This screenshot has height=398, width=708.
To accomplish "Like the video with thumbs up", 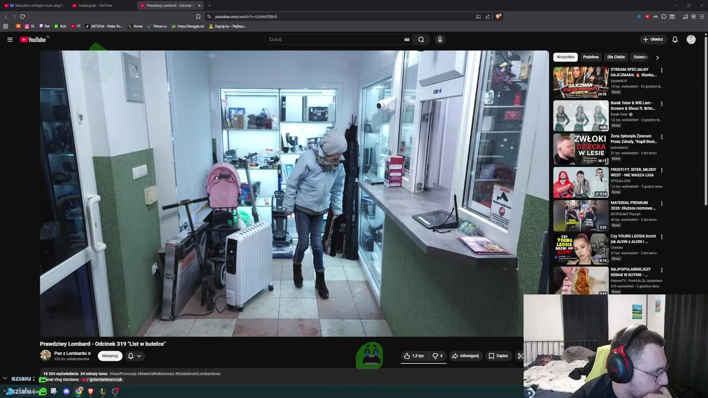I will (414, 356).
